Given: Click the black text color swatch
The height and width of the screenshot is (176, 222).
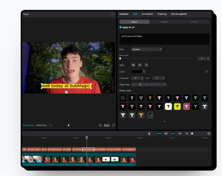Looking at the screenshot, I should point(137,71).
